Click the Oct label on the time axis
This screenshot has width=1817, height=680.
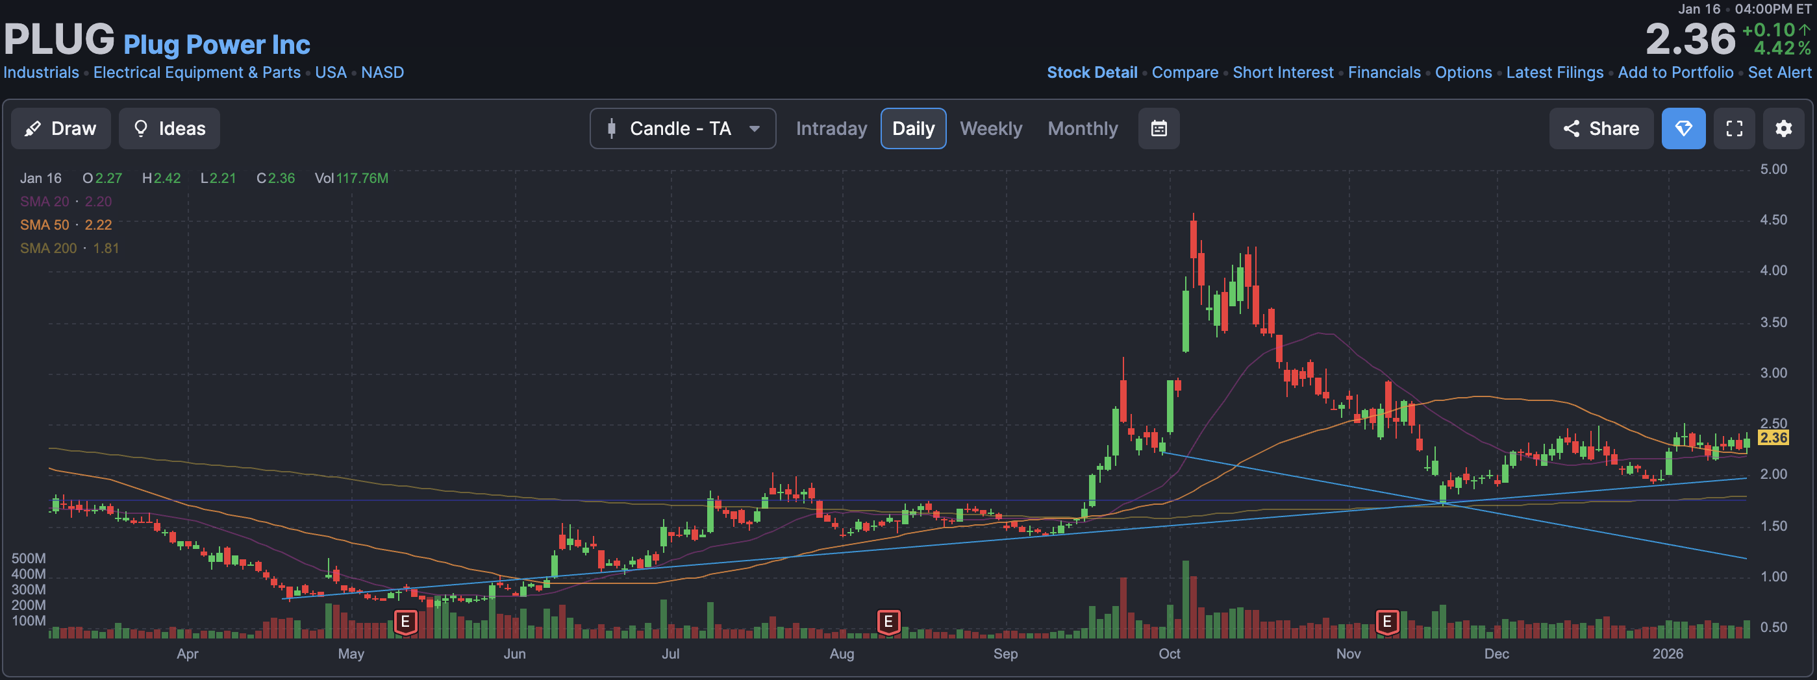click(x=1170, y=653)
